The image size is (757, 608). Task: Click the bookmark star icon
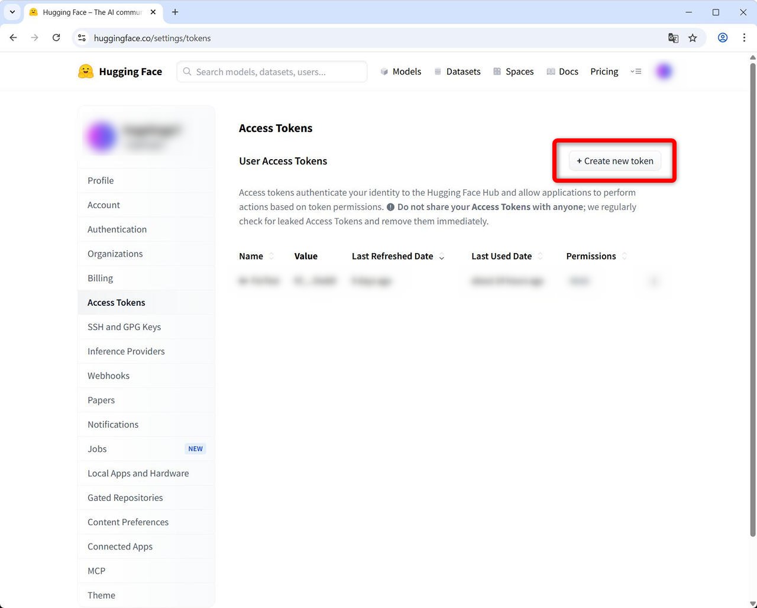[x=693, y=38]
